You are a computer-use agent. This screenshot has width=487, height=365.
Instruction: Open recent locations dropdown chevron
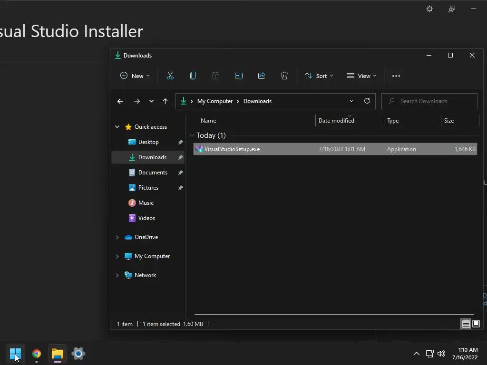[151, 101]
